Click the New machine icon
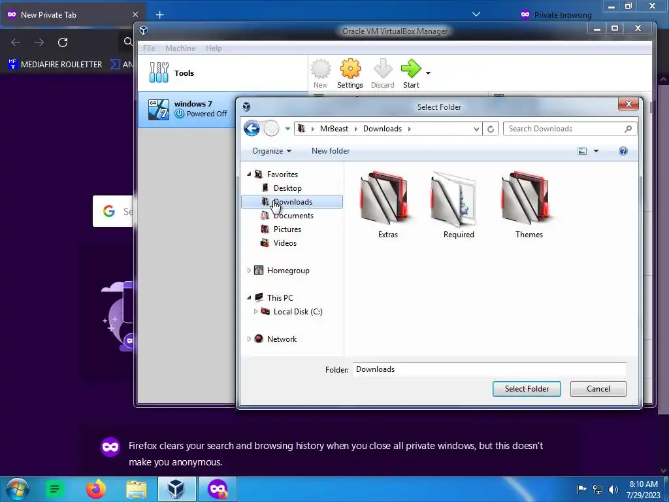The height and width of the screenshot is (502, 669). coord(321,69)
